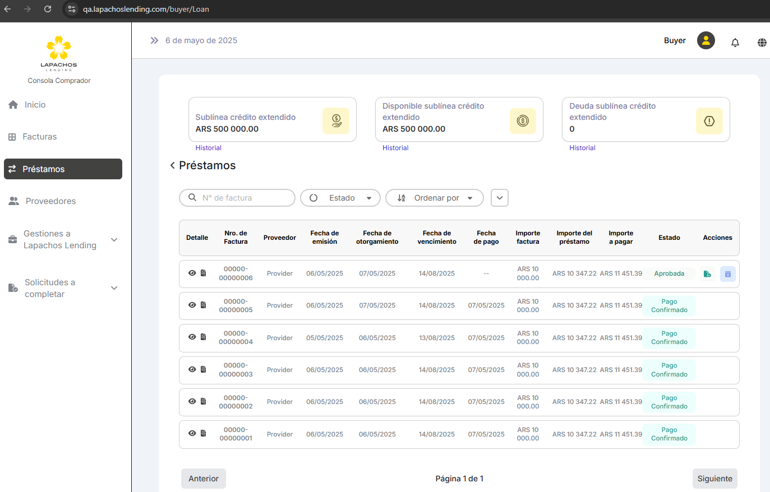Click document icon for invoice 00000-00000005
Screen dimensions: 770x492
[204, 305]
